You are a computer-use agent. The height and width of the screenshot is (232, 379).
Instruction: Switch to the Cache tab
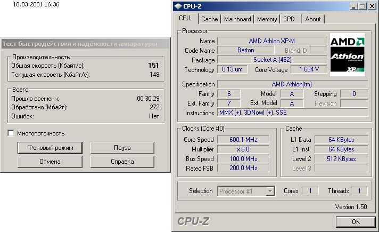(209, 19)
